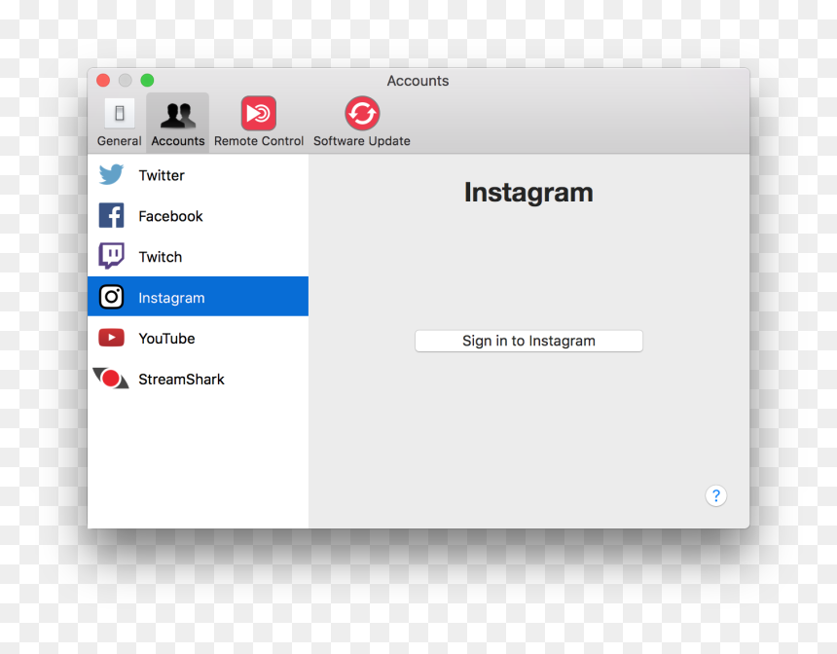
Task: Switch to the Software Update tab label
Action: click(362, 141)
